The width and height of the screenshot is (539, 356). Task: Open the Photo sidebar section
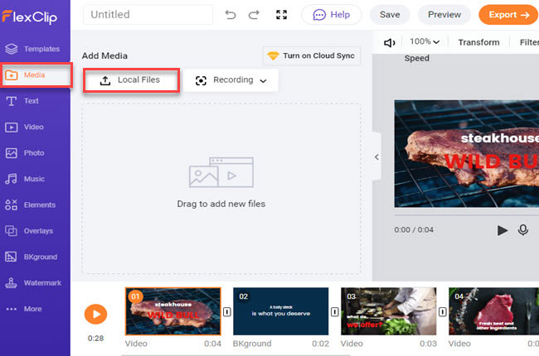pyautogui.click(x=25, y=153)
